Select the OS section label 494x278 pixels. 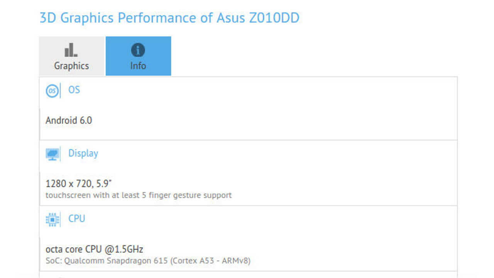(75, 90)
